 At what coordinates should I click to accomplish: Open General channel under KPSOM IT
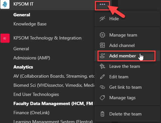tap(22, 15)
